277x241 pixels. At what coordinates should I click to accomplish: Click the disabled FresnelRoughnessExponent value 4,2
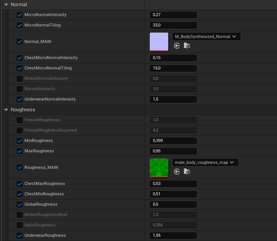pos(173,130)
